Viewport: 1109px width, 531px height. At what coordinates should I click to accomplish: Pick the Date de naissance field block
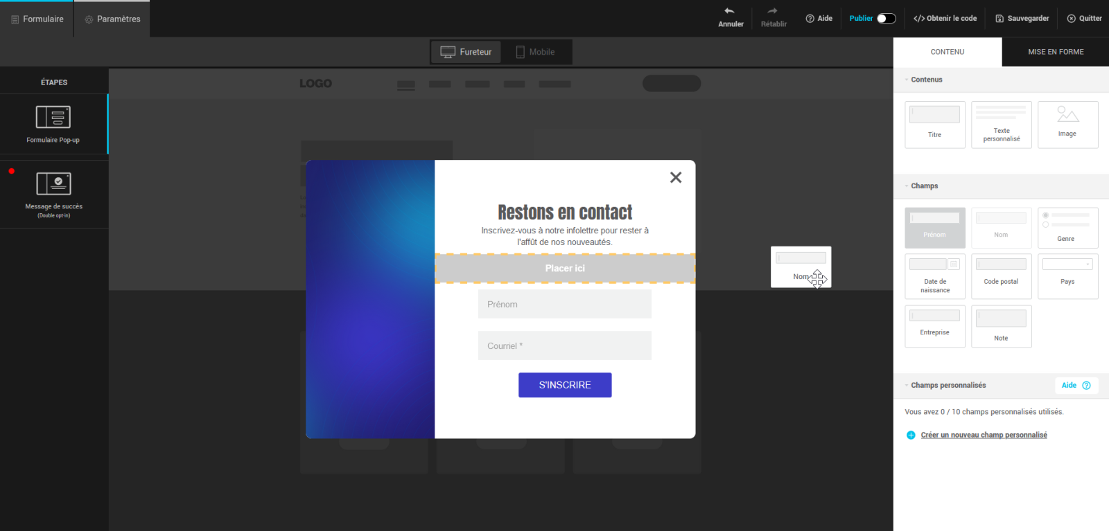tap(934, 276)
